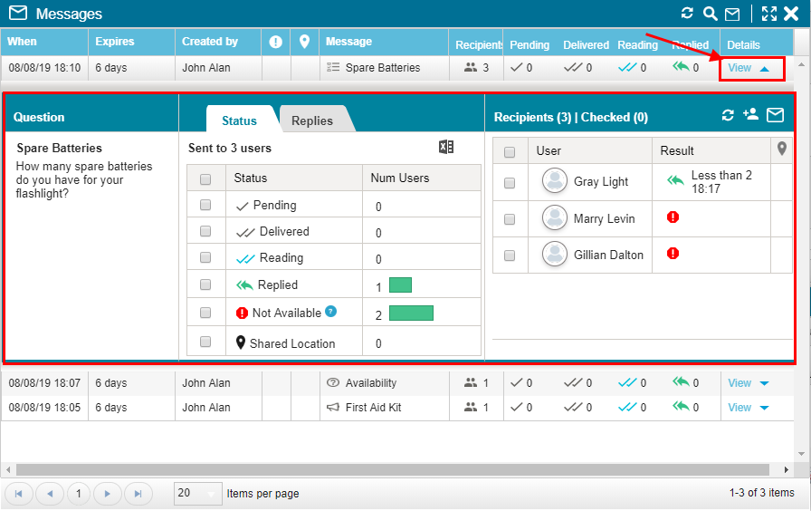Click the add recipient icon
The width and height of the screenshot is (811, 511).
(750, 115)
